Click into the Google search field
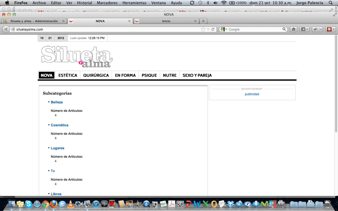338x211 pixels. pos(255,29)
